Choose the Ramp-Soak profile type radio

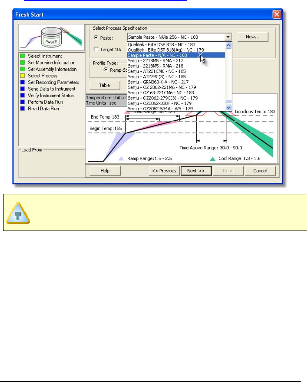[x=106, y=70]
